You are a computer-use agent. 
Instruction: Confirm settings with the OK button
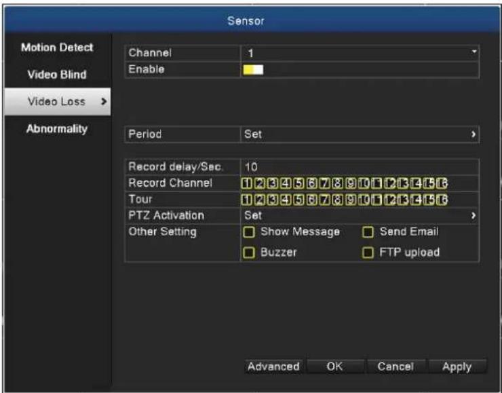[x=335, y=367]
